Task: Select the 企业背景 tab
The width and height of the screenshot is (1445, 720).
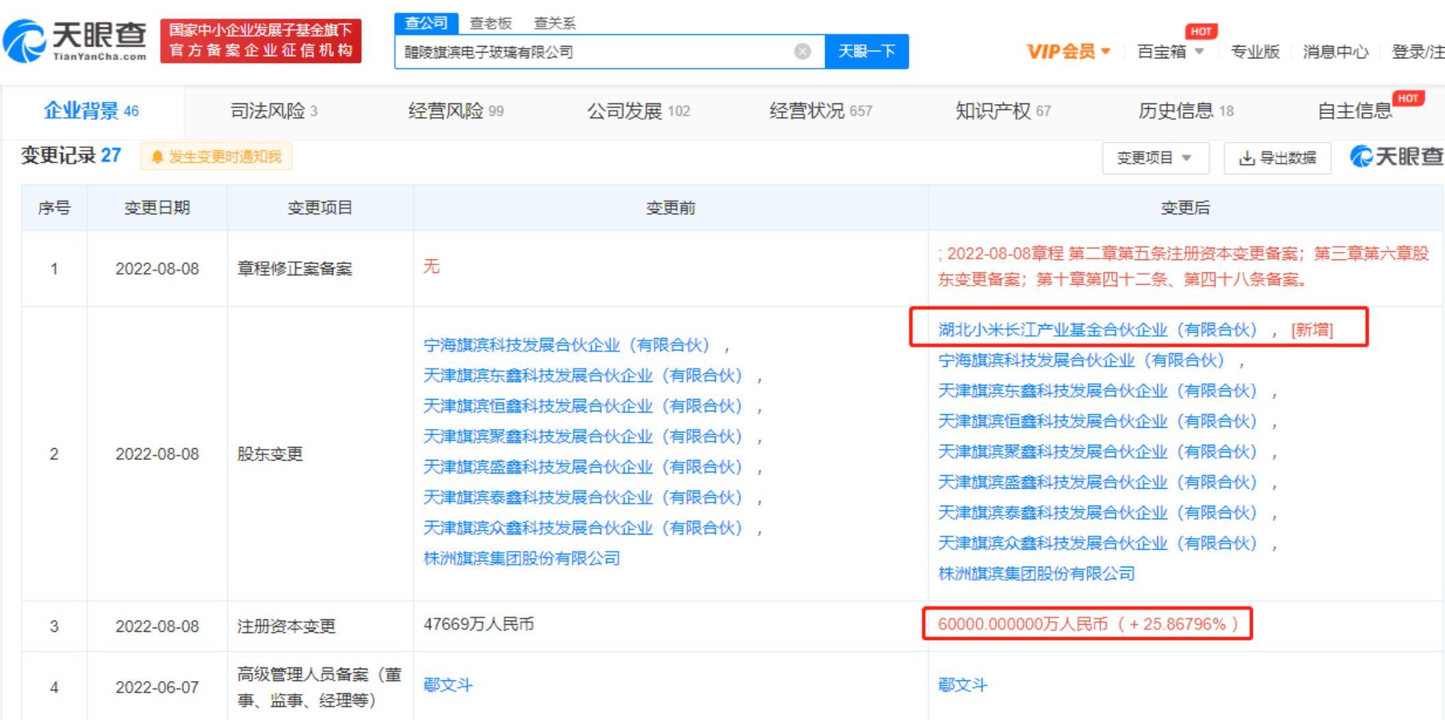Action: (92, 111)
